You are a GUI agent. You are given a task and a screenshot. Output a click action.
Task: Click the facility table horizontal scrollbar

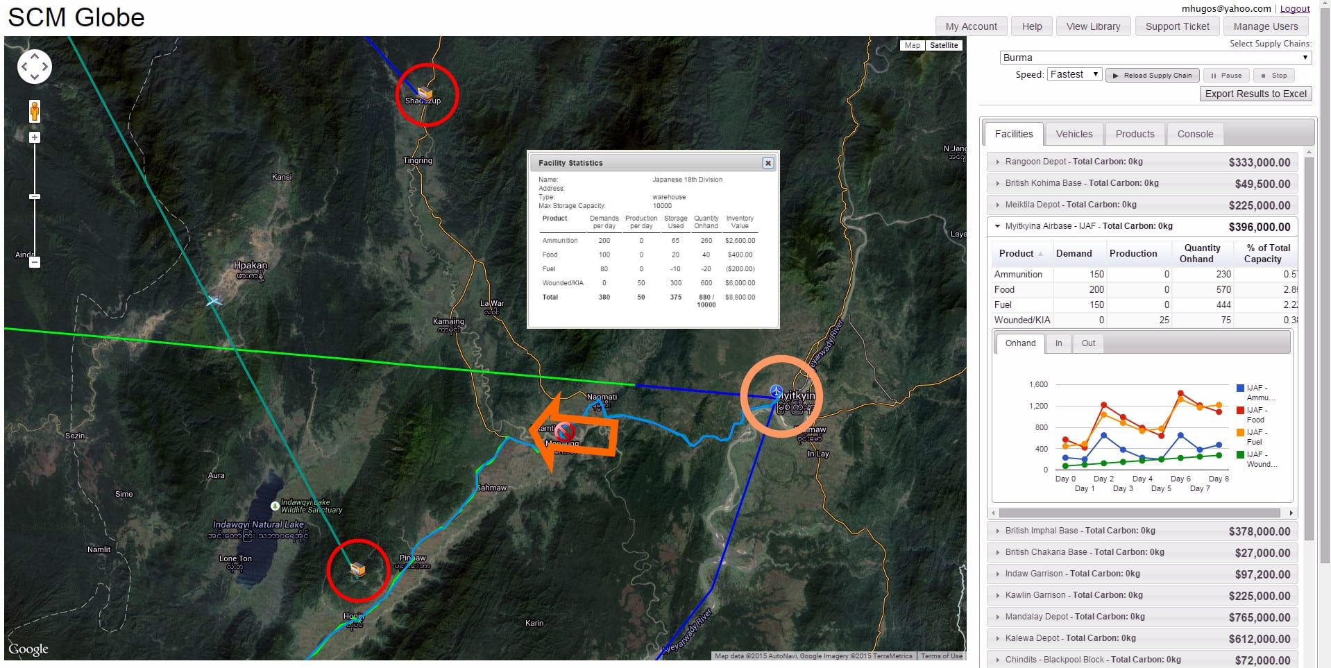coord(1139,513)
